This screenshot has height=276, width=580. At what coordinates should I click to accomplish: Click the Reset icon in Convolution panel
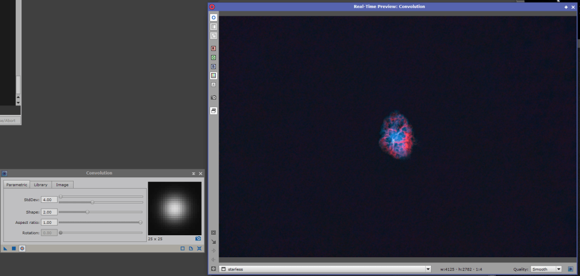199,248
